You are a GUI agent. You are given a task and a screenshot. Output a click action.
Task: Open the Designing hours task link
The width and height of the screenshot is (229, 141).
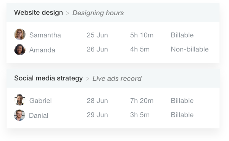98,13
